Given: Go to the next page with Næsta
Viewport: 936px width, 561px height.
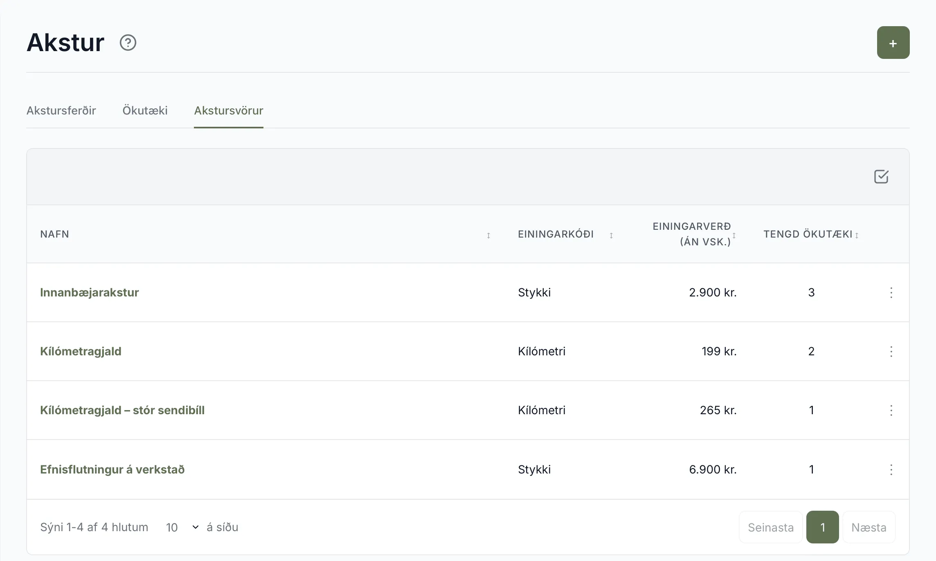Looking at the screenshot, I should pos(869,527).
